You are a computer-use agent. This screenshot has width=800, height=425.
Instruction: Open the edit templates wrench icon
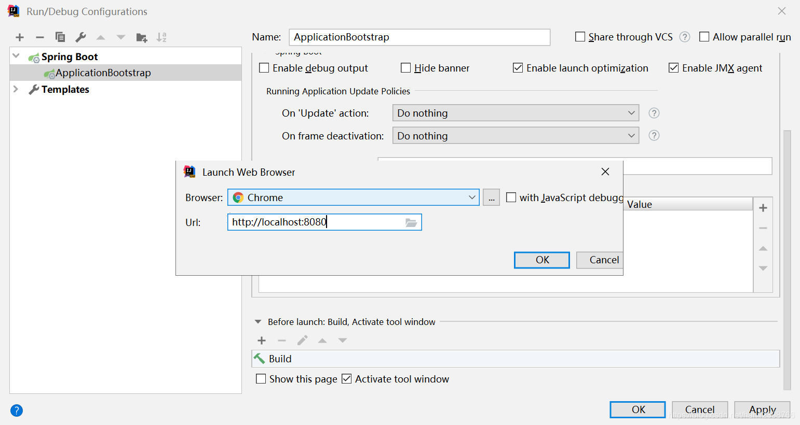(80, 37)
